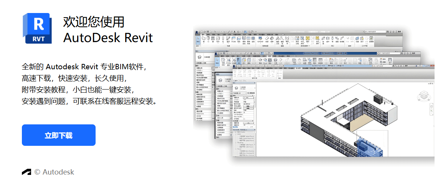This screenshot has width=443, height=186.
Task: Click the blue Revit RVT logo
Action: [38, 28]
